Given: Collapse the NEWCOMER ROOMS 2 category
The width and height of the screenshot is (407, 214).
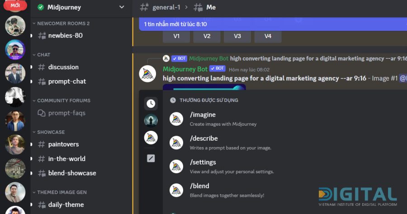Looking at the screenshot, I should pos(61,24).
